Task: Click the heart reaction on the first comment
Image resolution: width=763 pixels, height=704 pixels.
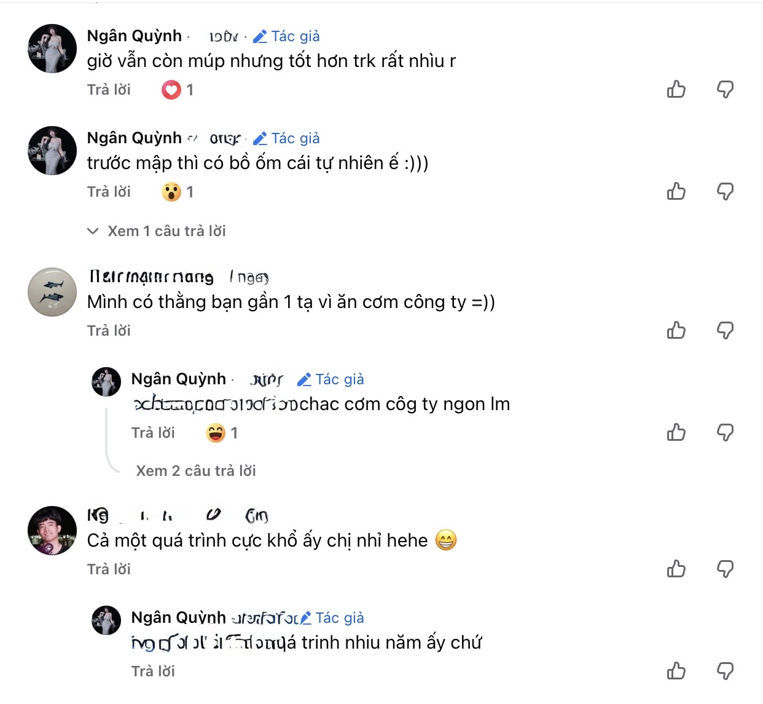Action: [171, 90]
